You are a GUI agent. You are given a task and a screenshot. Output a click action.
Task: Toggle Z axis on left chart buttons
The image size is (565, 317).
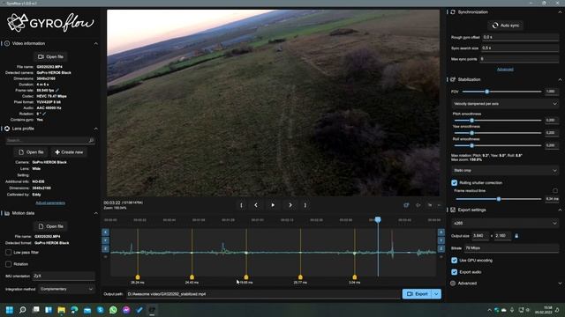point(105,248)
